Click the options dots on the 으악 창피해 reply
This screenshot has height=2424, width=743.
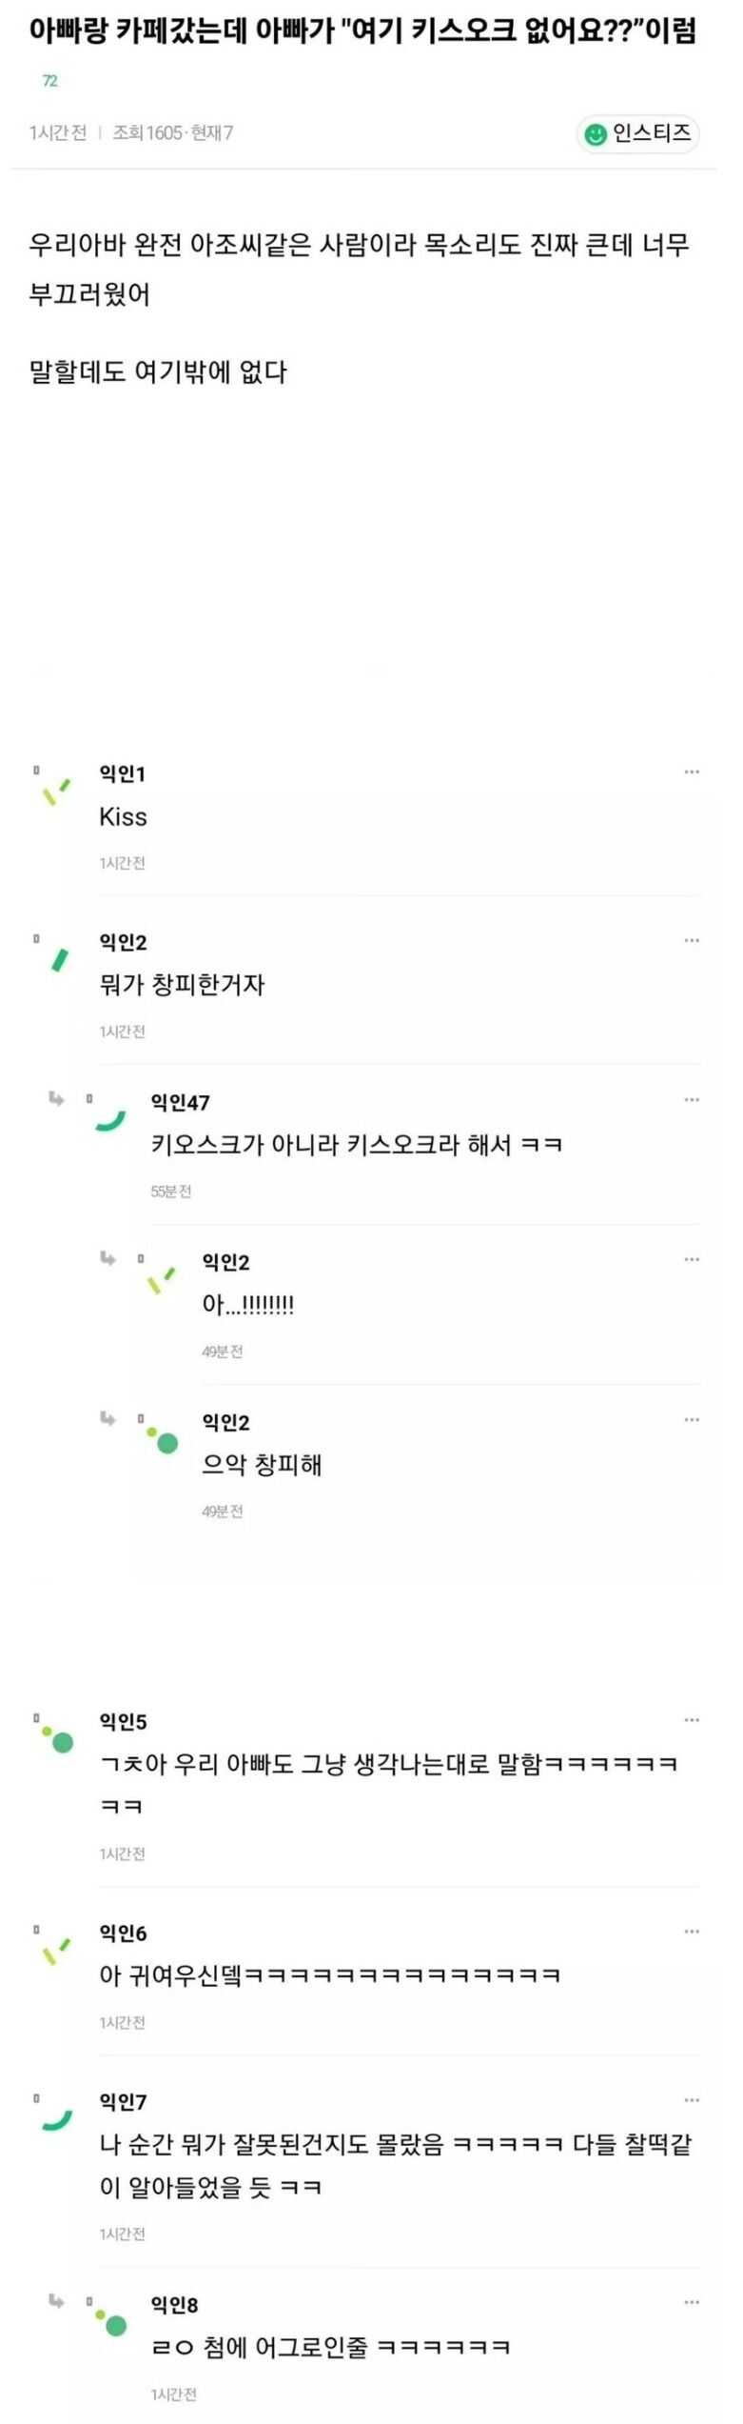tap(692, 1420)
